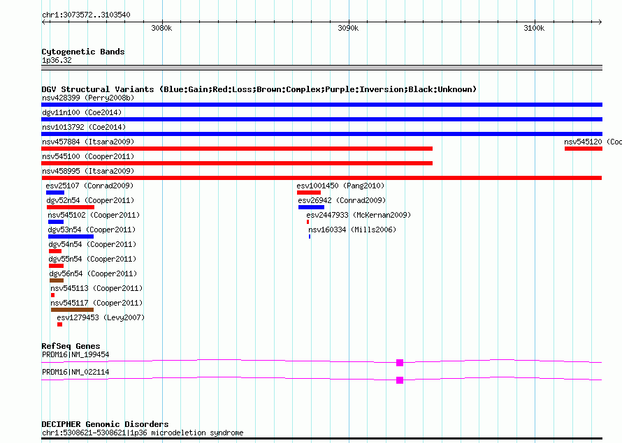The height and width of the screenshot is (443, 622).
Task: Click the nsv457884 (Itsara2009) label
Action: click(x=88, y=142)
